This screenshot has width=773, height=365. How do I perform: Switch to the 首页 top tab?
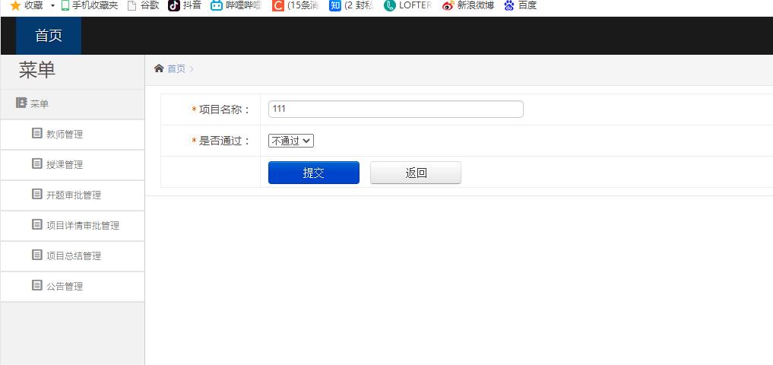pyautogui.click(x=49, y=36)
